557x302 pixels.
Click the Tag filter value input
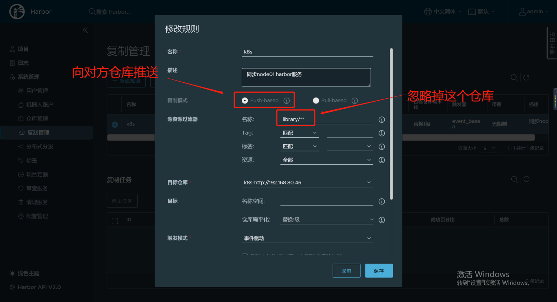(350, 133)
